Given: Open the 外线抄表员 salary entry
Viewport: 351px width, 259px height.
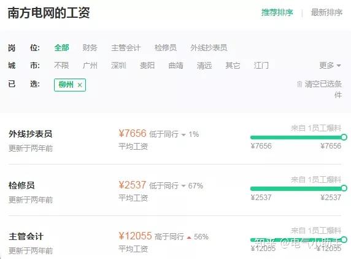Looking at the screenshot, I should (31, 134).
